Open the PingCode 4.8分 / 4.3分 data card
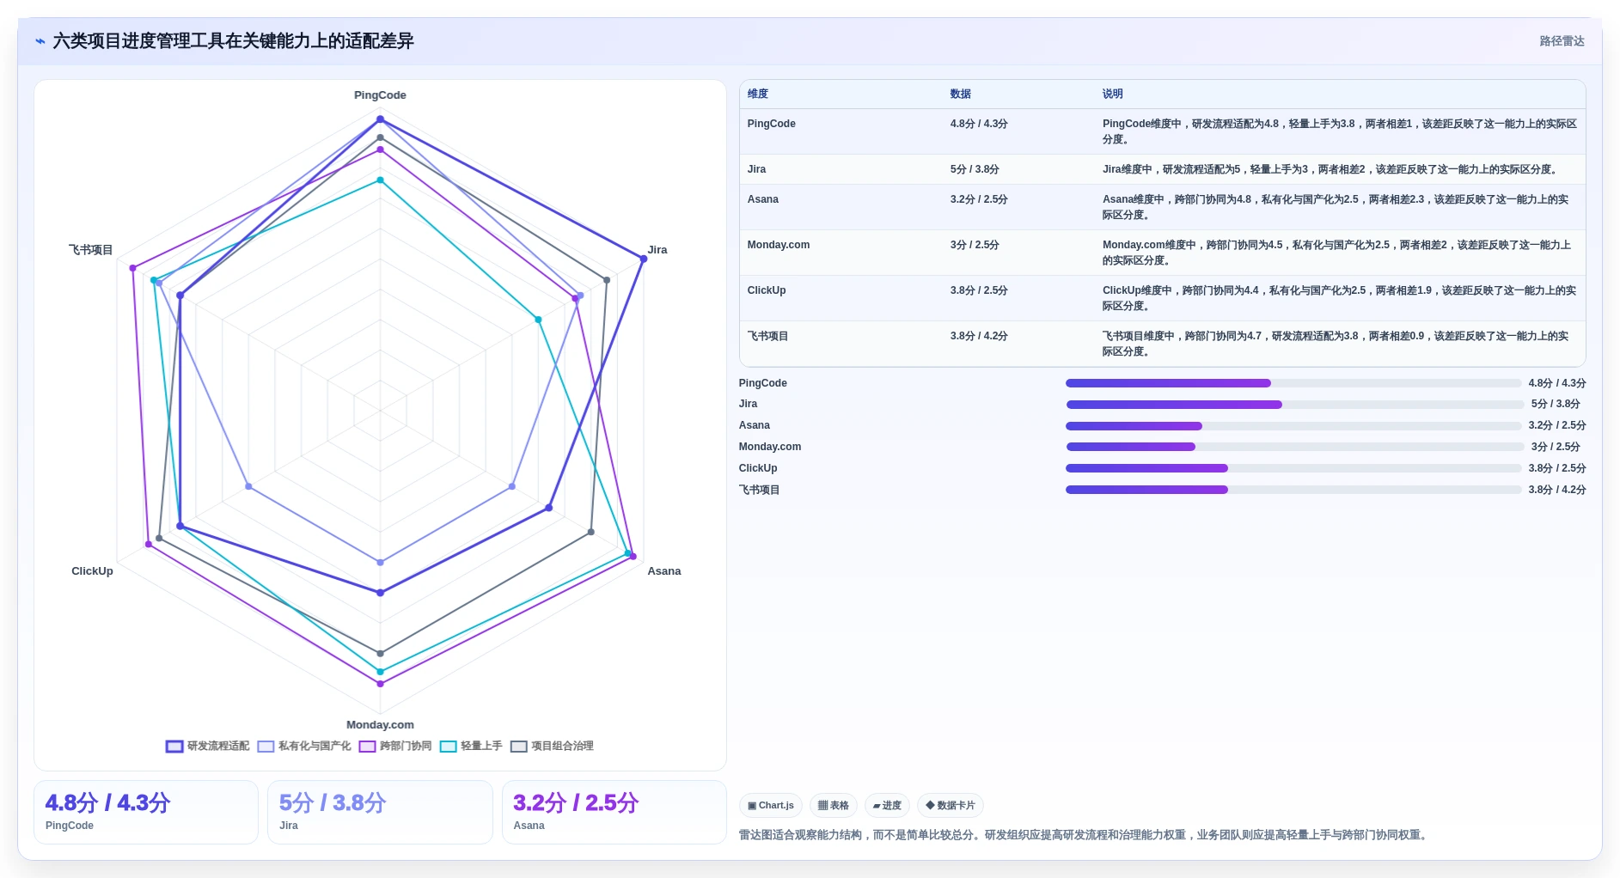The height and width of the screenshot is (878, 1620). (146, 812)
